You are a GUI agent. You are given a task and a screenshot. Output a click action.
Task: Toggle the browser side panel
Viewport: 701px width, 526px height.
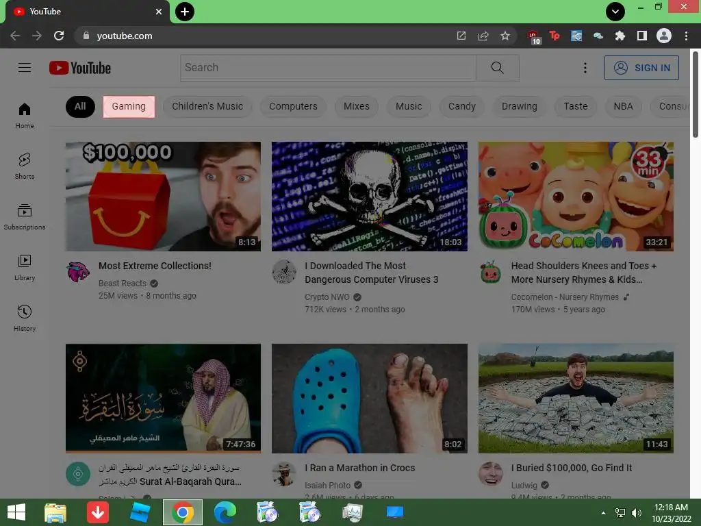(642, 36)
